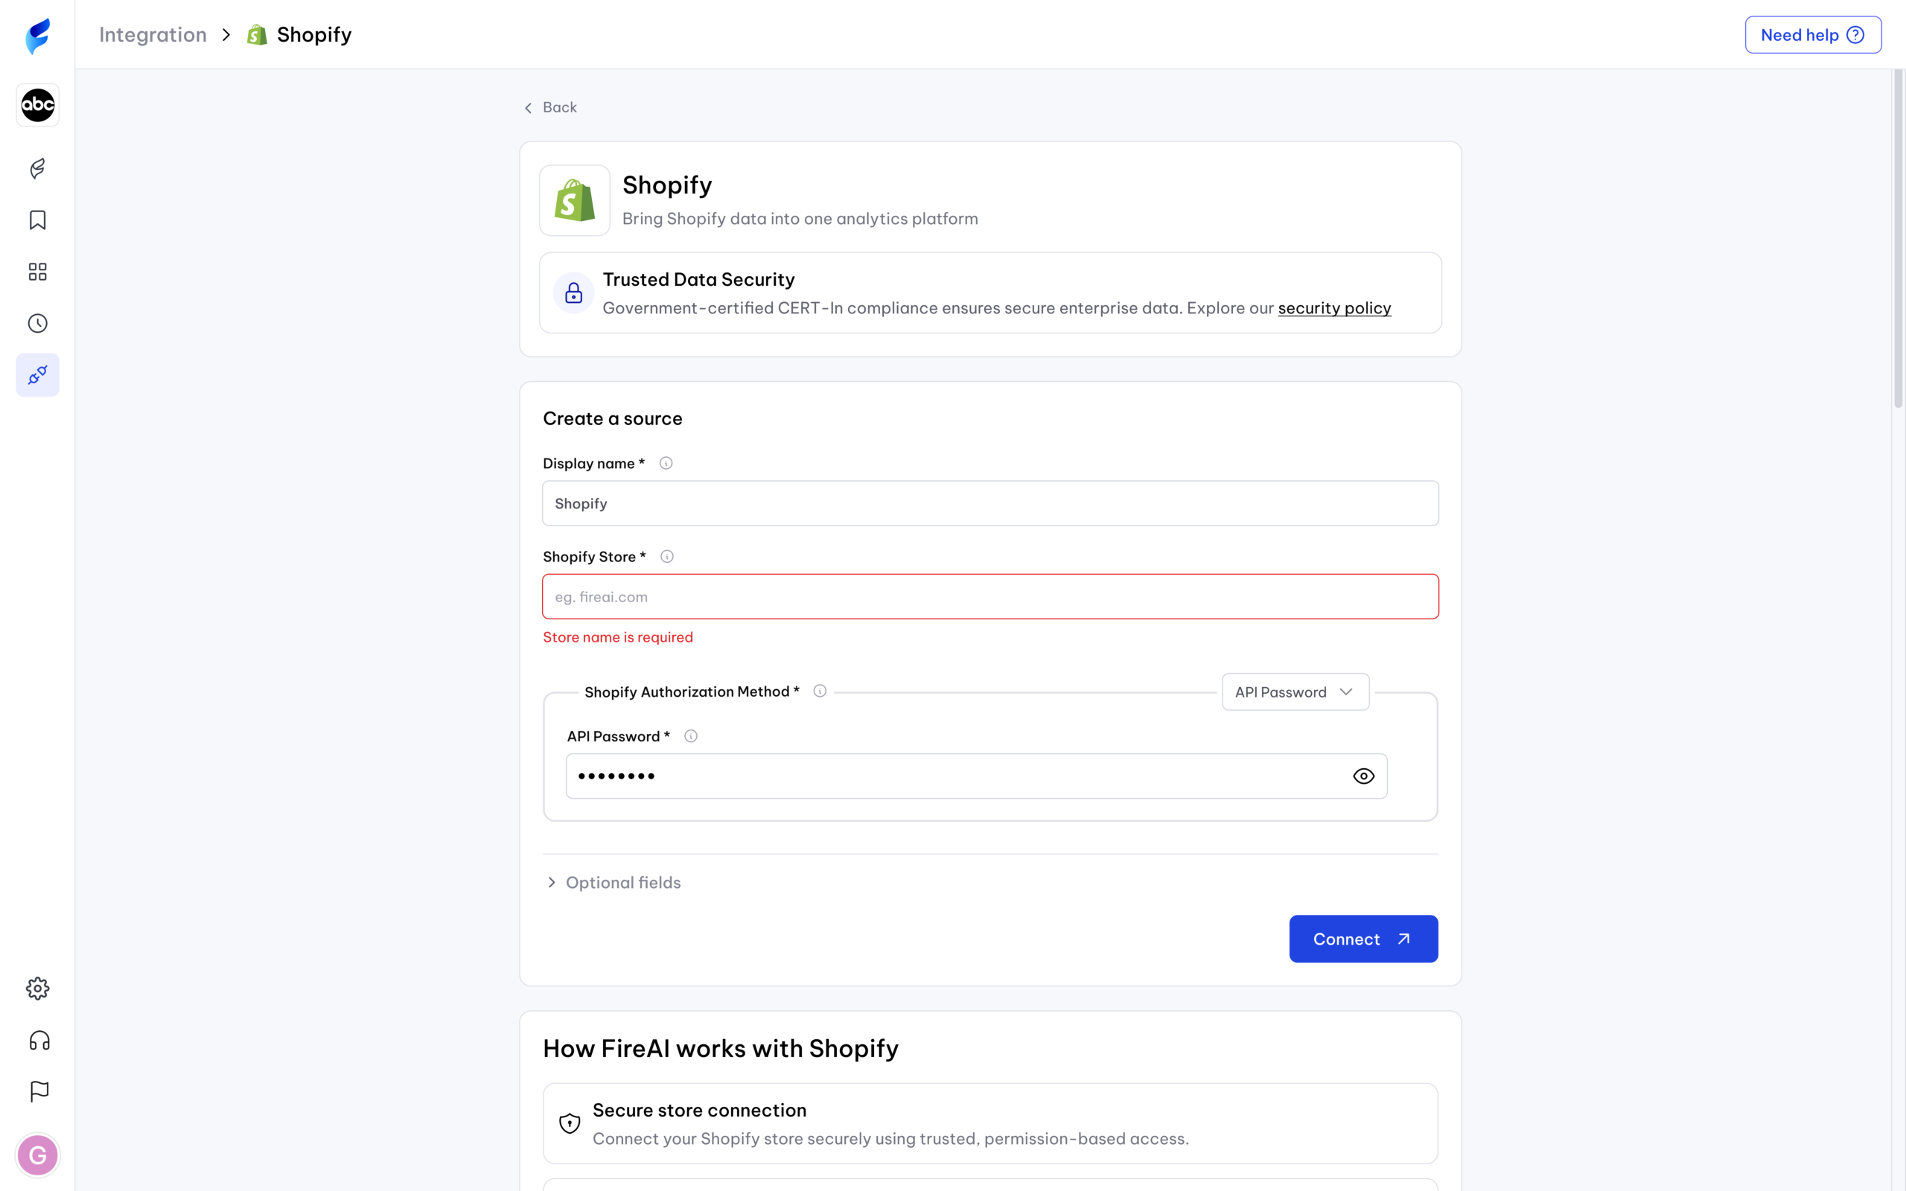1906x1191 pixels.
Task: Open the API Password authorization method dropdown
Action: (x=1295, y=692)
